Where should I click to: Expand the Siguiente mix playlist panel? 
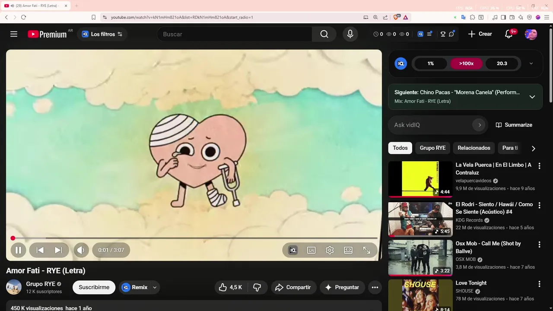pyautogui.click(x=532, y=97)
